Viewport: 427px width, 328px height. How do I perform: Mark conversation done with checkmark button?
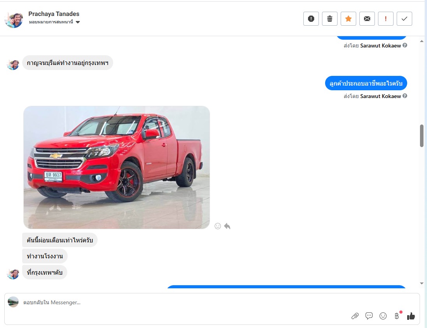tap(404, 19)
